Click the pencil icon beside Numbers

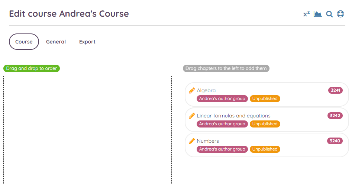click(x=192, y=141)
